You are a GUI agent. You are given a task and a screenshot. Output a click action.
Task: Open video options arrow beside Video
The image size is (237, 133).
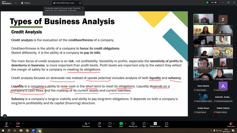(x=22, y=123)
